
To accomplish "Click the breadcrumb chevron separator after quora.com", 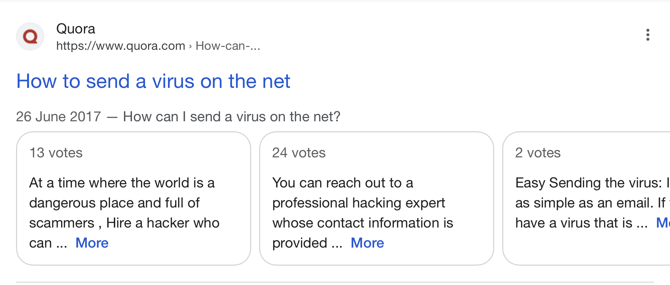I will (x=190, y=46).
